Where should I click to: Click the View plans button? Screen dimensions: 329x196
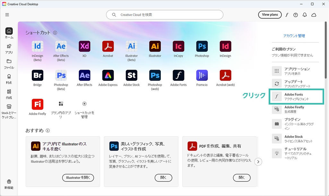point(270,15)
